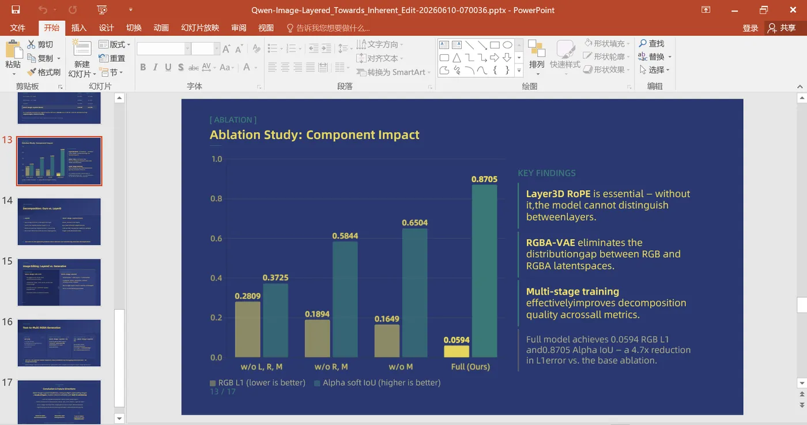807x425 pixels.
Task: Click the slide panel vertical scrollbar
Action: [x=119, y=358]
